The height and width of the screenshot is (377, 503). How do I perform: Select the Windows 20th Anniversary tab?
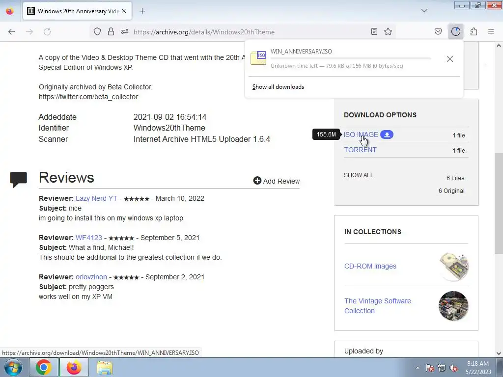[x=77, y=11]
